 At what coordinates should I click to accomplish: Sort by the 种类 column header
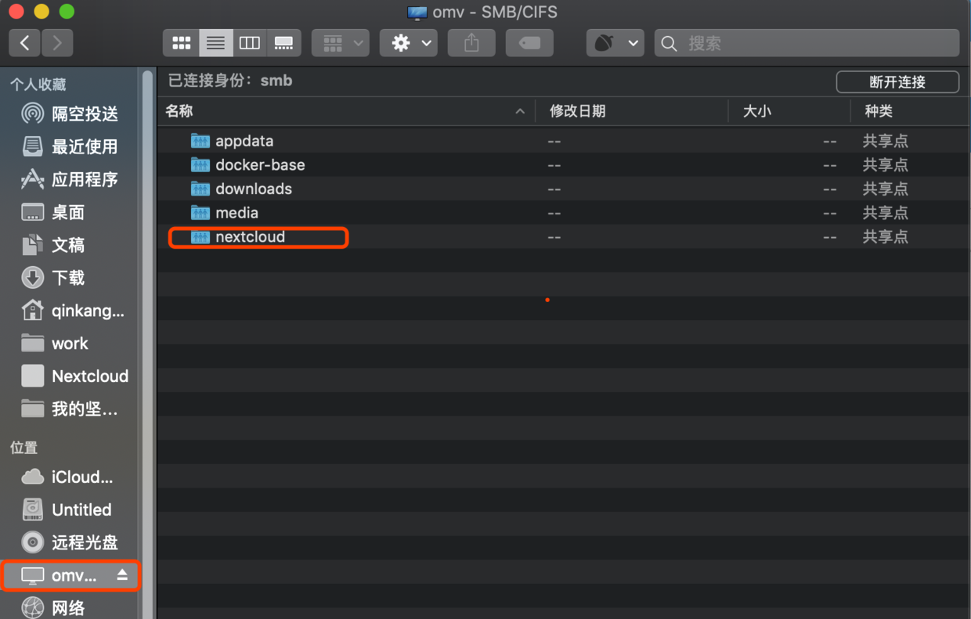pos(910,111)
